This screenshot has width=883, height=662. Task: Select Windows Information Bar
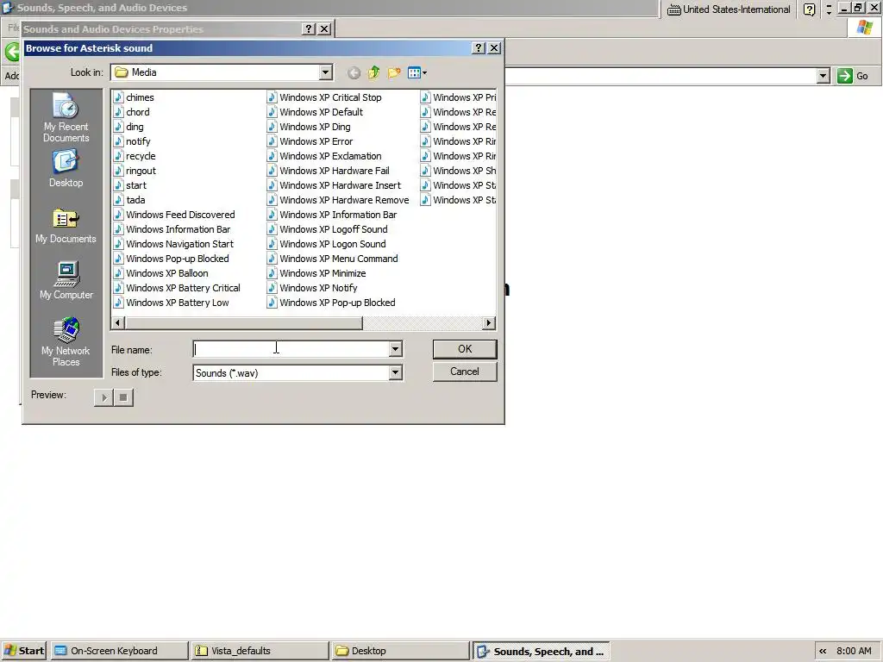tap(172, 229)
